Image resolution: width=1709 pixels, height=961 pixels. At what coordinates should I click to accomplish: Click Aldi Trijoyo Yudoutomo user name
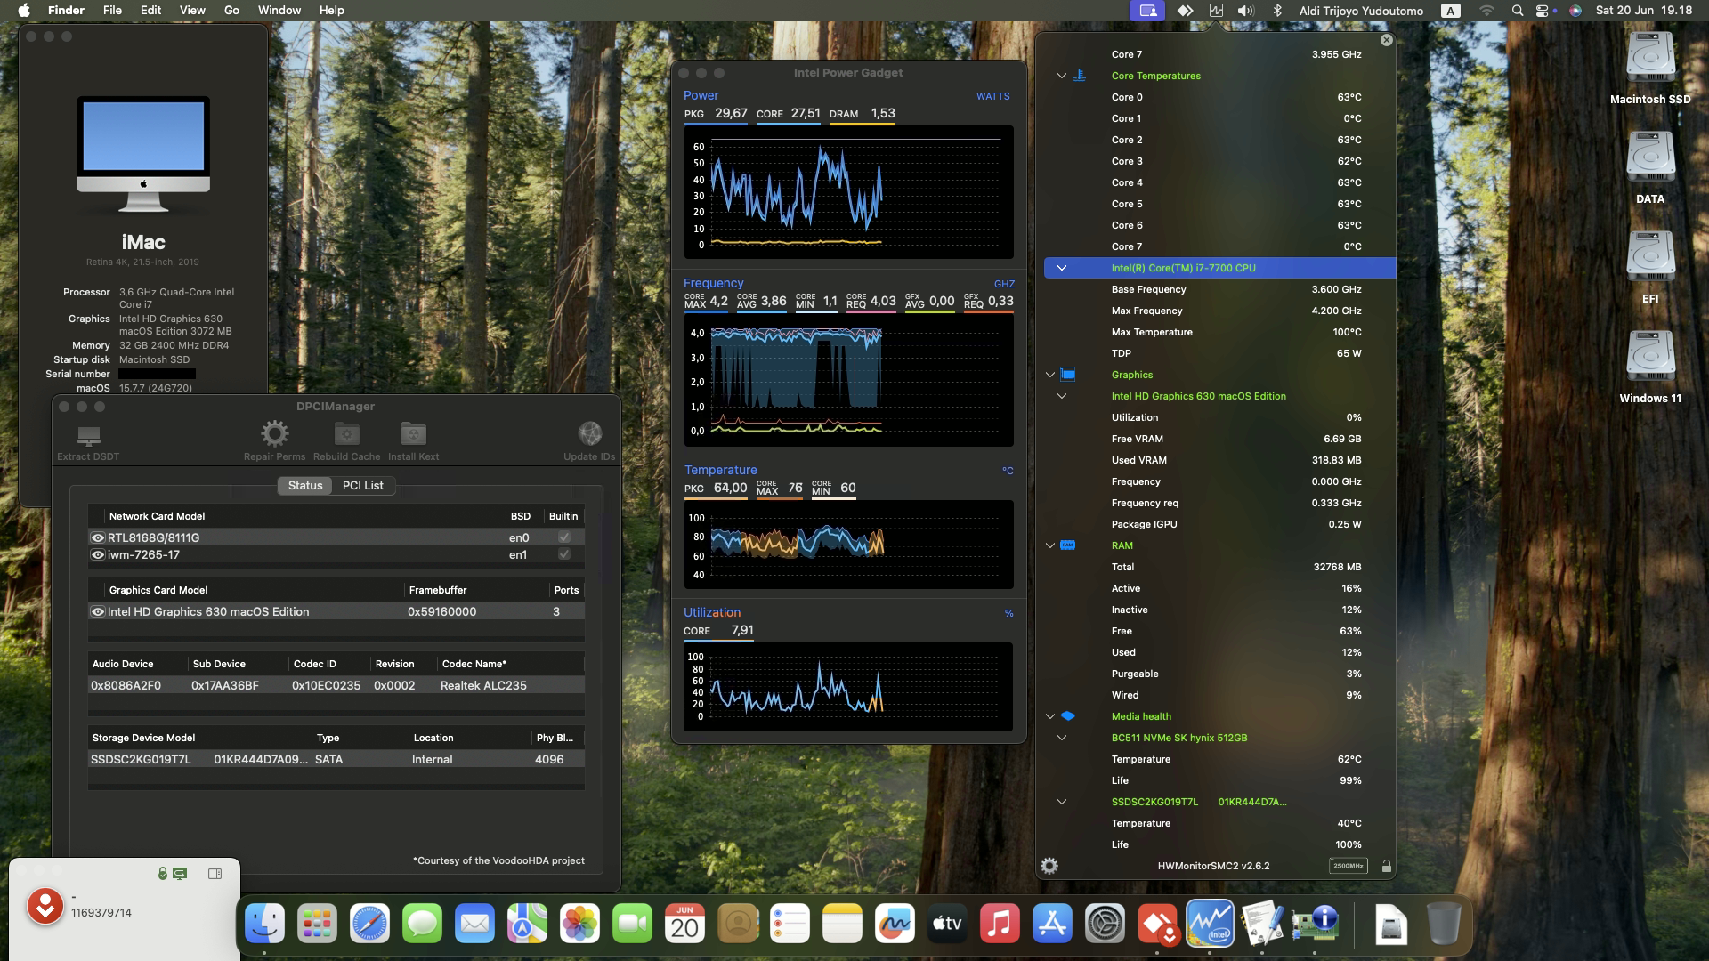(1361, 11)
